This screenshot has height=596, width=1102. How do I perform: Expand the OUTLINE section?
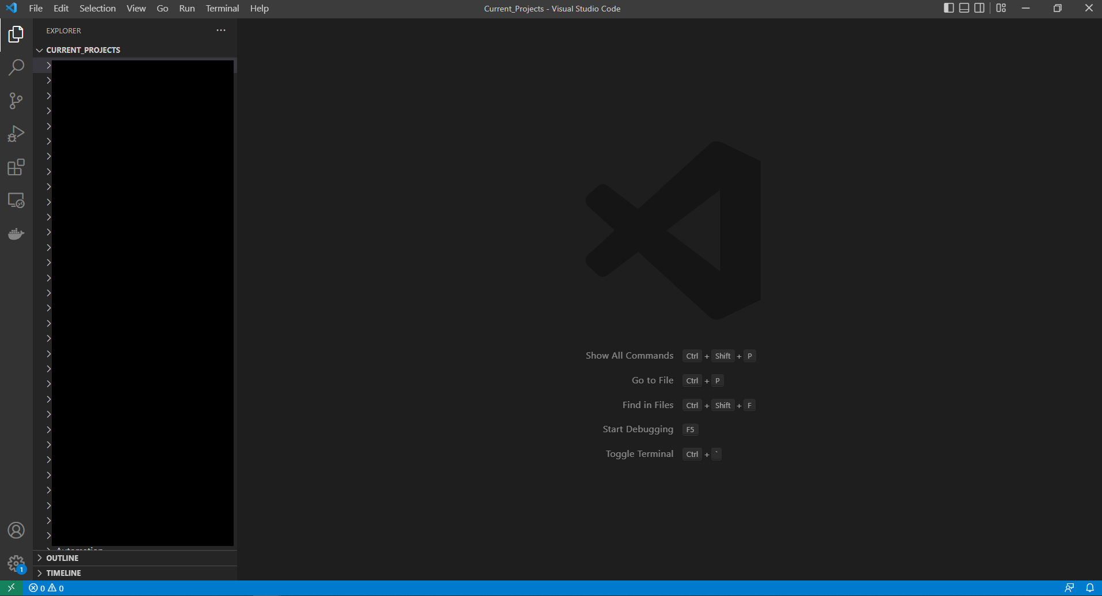click(x=62, y=558)
